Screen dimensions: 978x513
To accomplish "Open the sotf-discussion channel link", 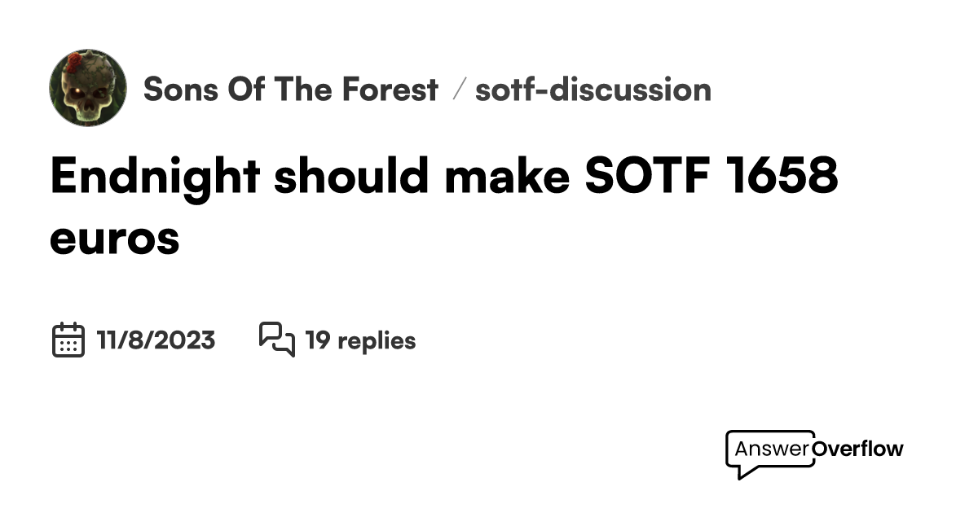I will coord(593,90).
